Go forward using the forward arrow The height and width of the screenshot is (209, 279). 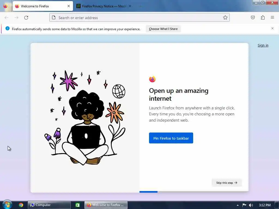(16, 18)
